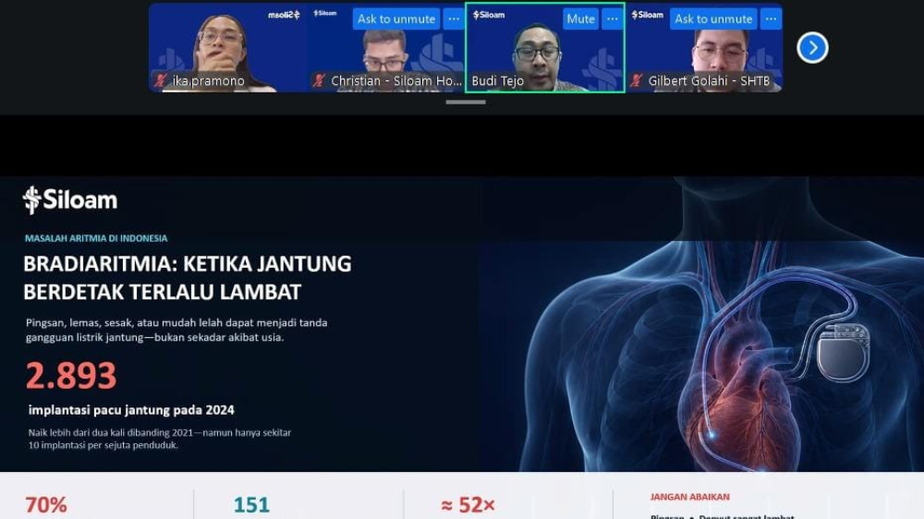
Task: Click muted mic icon beside Christian's name
Action: [x=319, y=80]
